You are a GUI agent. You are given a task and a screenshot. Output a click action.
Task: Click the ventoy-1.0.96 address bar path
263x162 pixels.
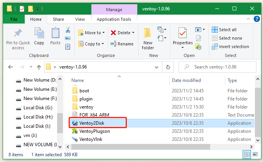point(73,67)
